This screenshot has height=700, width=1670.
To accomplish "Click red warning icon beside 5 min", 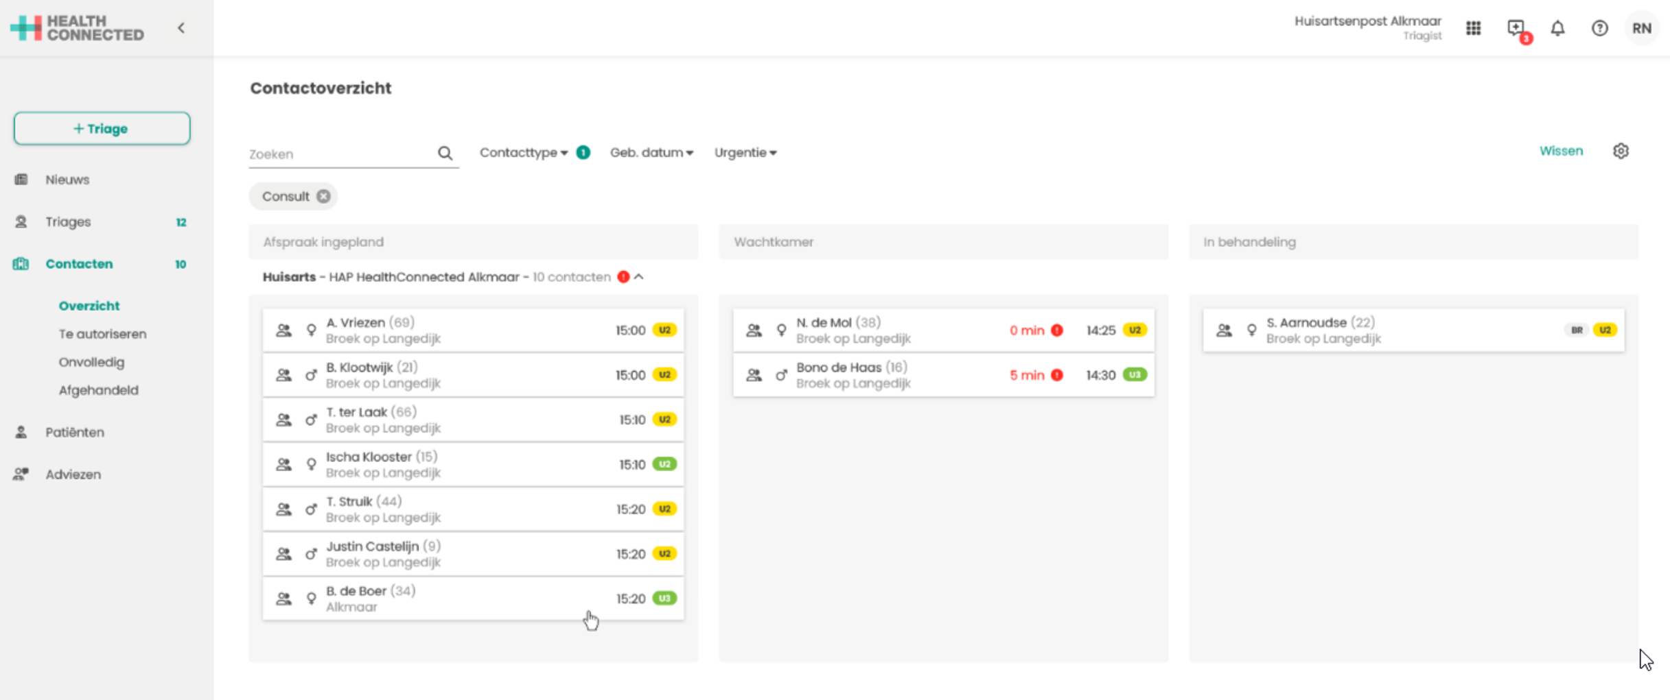I will click(1057, 375).
